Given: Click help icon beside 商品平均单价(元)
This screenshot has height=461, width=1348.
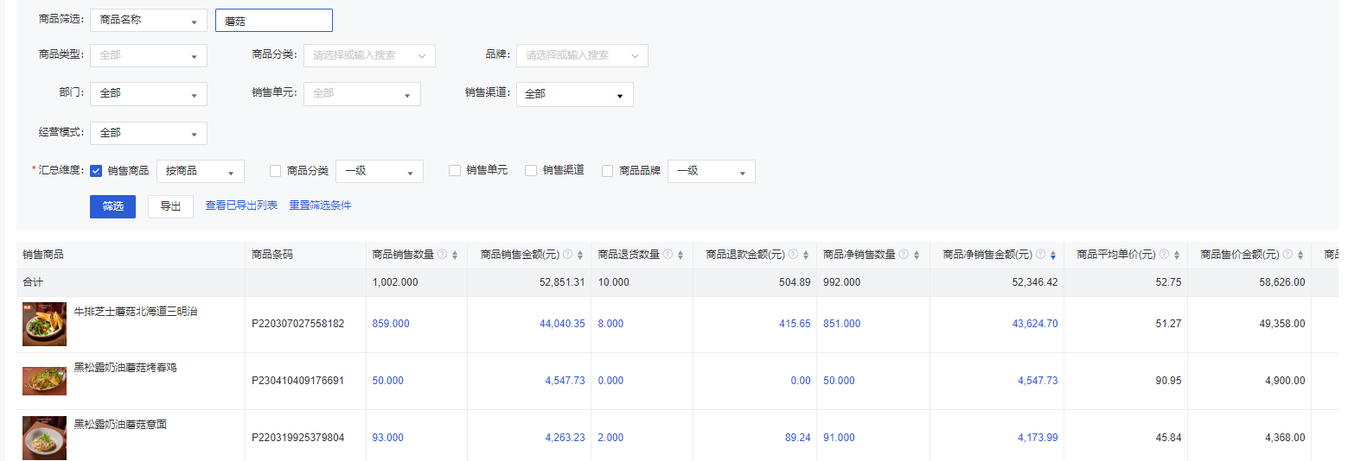Looking at the screenshot, I should coord(1164,255).
